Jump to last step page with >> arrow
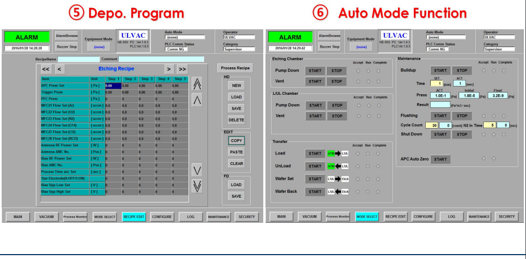 [x=182, y=69]
